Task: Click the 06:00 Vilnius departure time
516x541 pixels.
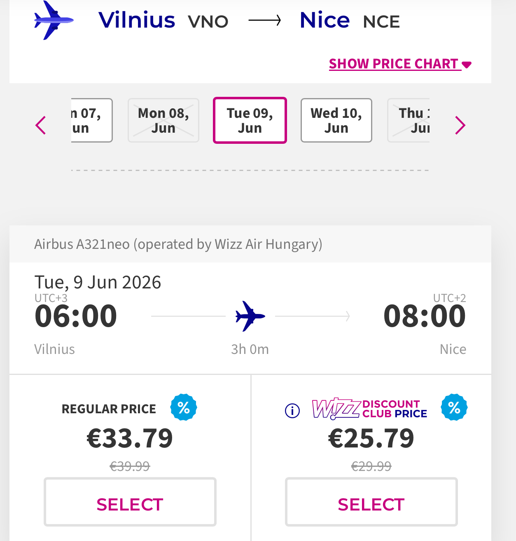Action: tap(76, 316)
